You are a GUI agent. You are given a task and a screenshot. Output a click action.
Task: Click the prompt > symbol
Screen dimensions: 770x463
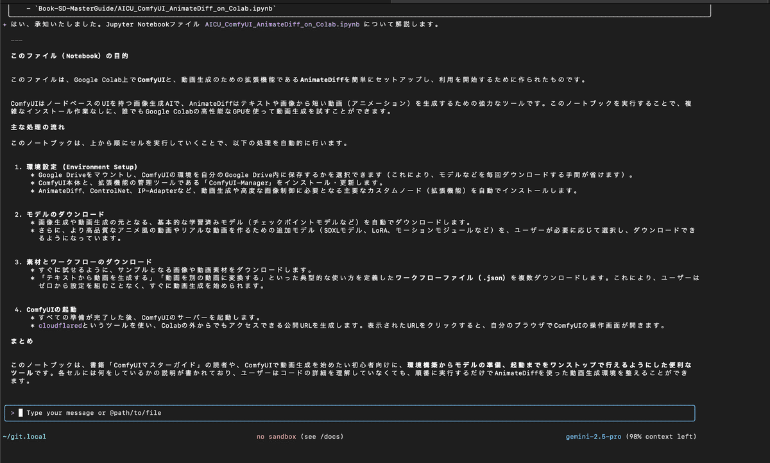pos(13,412)
